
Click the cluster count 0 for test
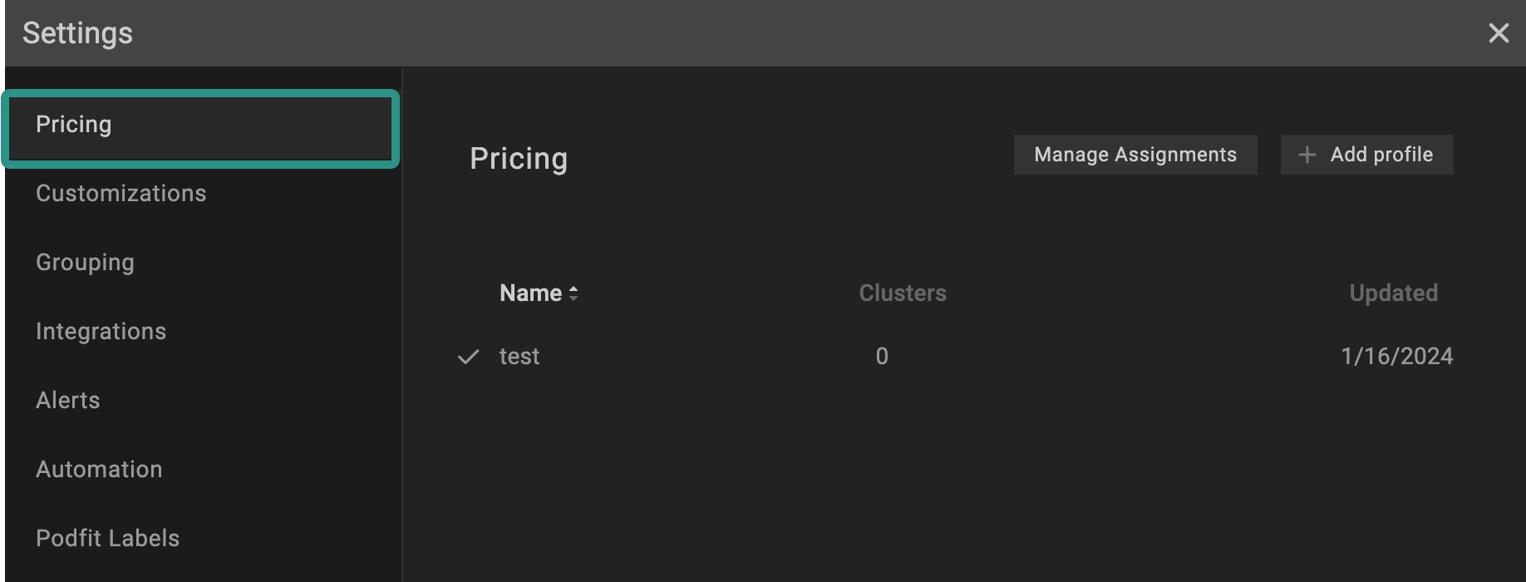[x=882, y=357]
